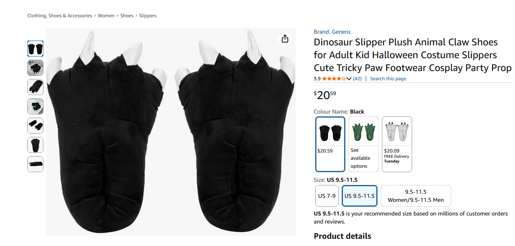
Task: Click the Search this page link
Action: [388, 79]
